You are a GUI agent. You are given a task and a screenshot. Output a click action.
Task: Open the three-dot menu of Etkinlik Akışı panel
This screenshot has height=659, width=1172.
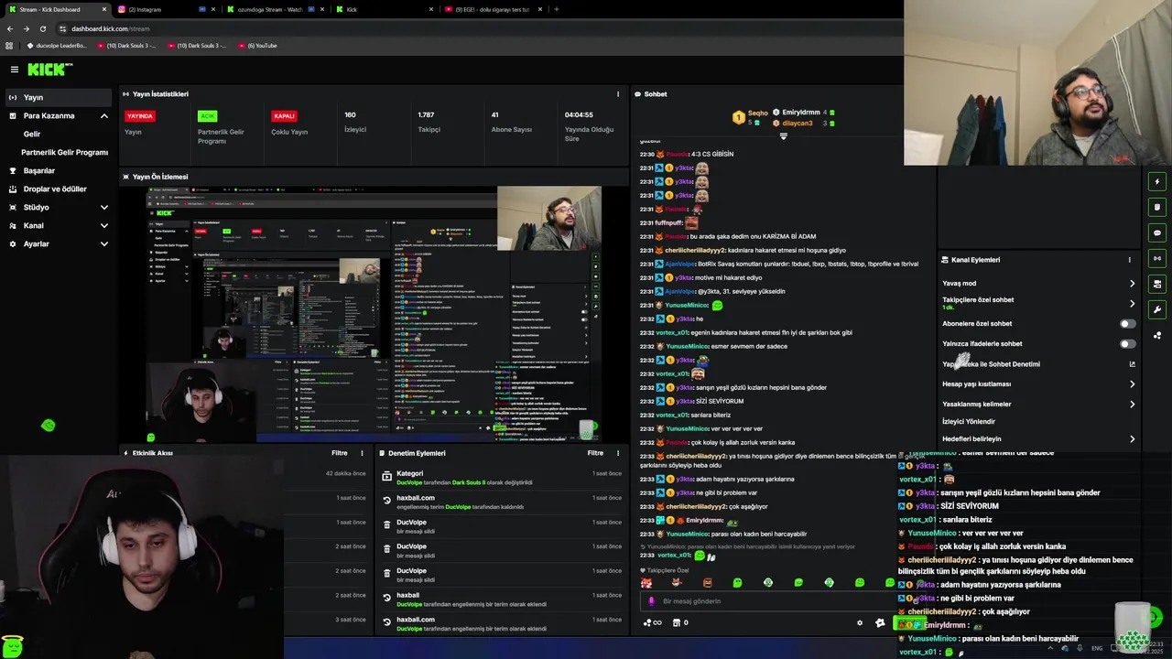point(363,453)
